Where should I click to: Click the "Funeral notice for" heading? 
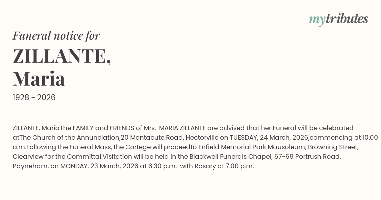tap(56, 36)
